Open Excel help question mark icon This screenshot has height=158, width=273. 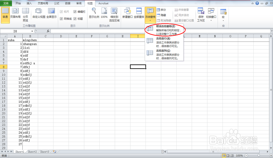tap(257, 3)
